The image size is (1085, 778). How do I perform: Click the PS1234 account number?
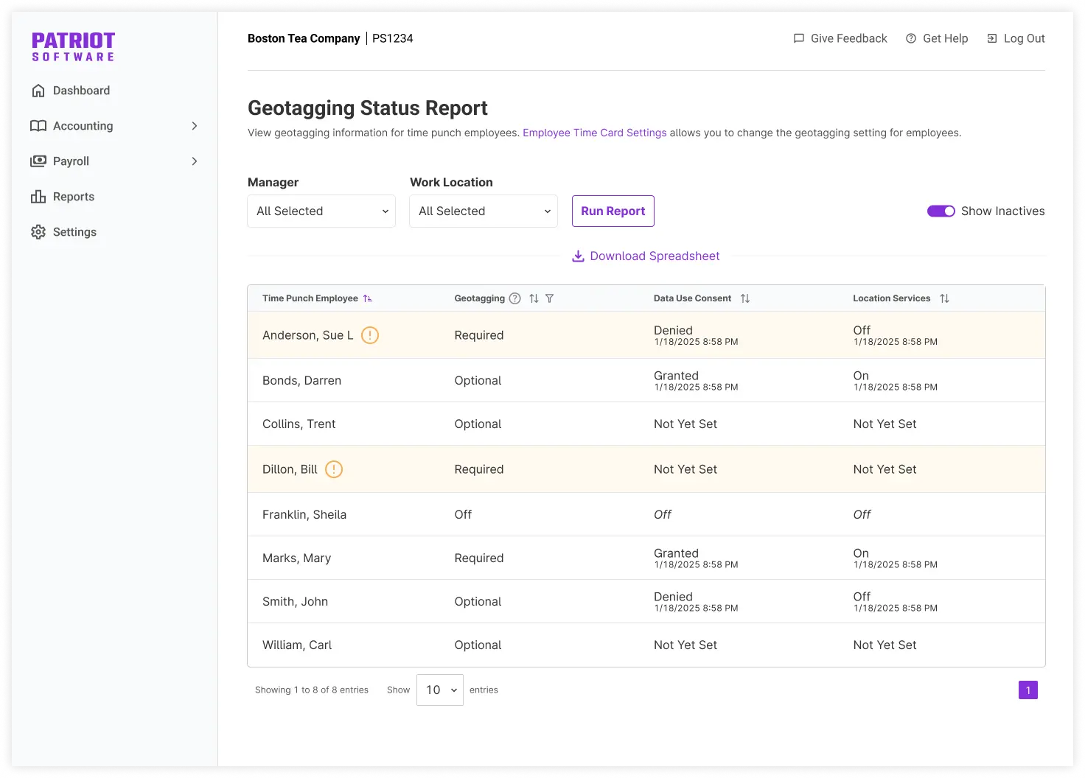(x=393, y=38)
